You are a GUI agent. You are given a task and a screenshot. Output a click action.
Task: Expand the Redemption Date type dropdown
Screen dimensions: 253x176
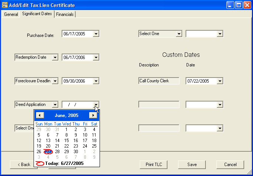(55, 58)
